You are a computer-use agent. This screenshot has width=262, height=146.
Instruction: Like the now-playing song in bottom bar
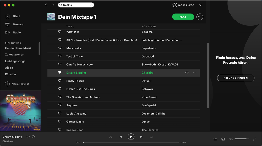click(28, 137)
